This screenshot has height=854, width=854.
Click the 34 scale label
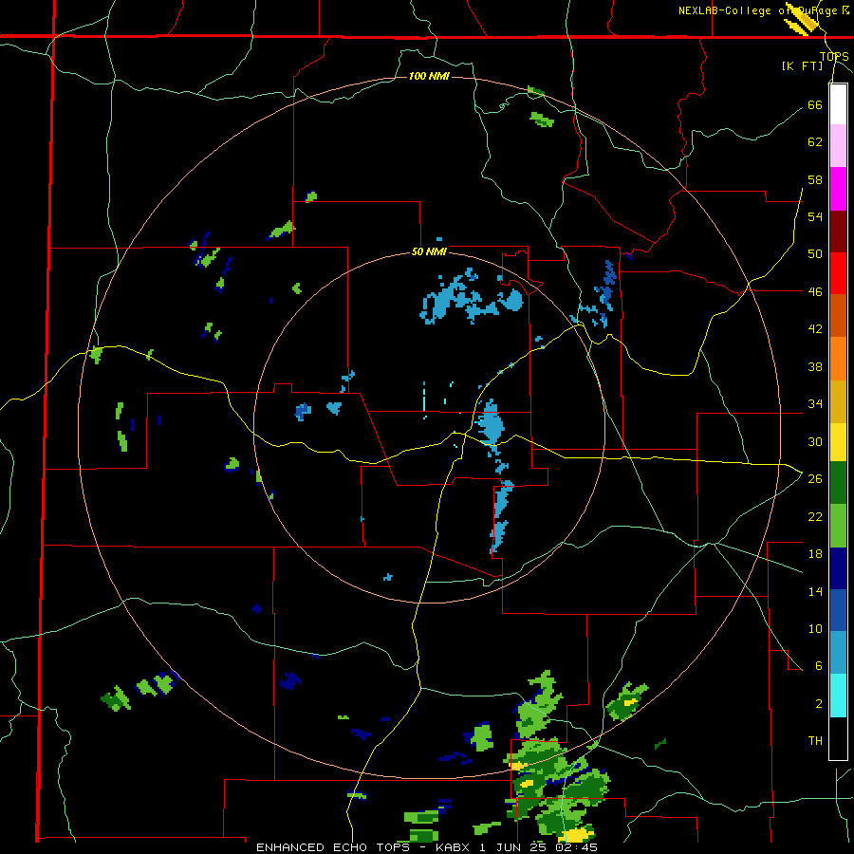(x=815, y=403)
